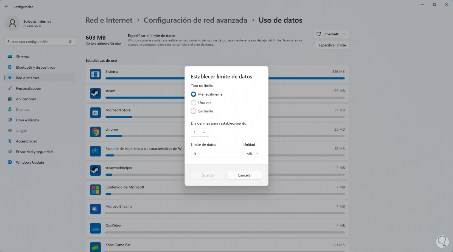
Task: Click the Contenido de Microsoft icon
Action: [x=95, y=190]
